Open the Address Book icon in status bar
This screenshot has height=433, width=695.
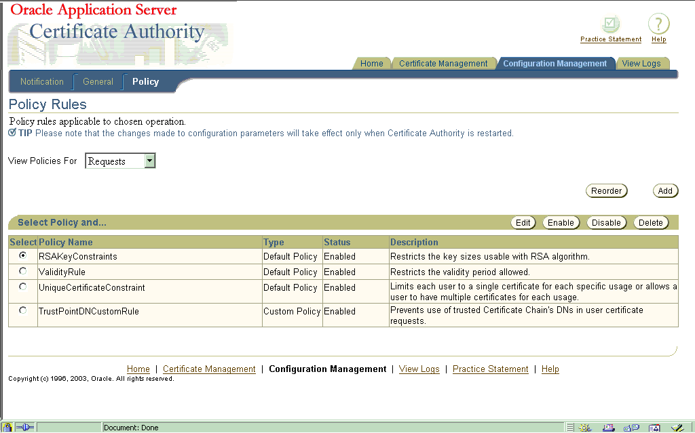click(x=654, y=428)
